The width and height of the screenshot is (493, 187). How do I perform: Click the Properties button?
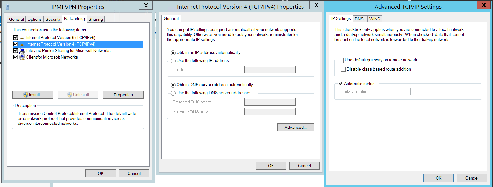coord(123,95)
